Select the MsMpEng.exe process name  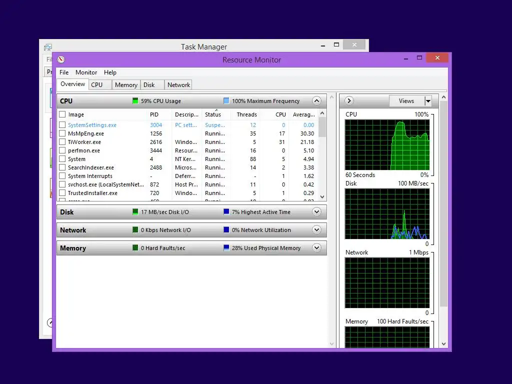[86, 133]
